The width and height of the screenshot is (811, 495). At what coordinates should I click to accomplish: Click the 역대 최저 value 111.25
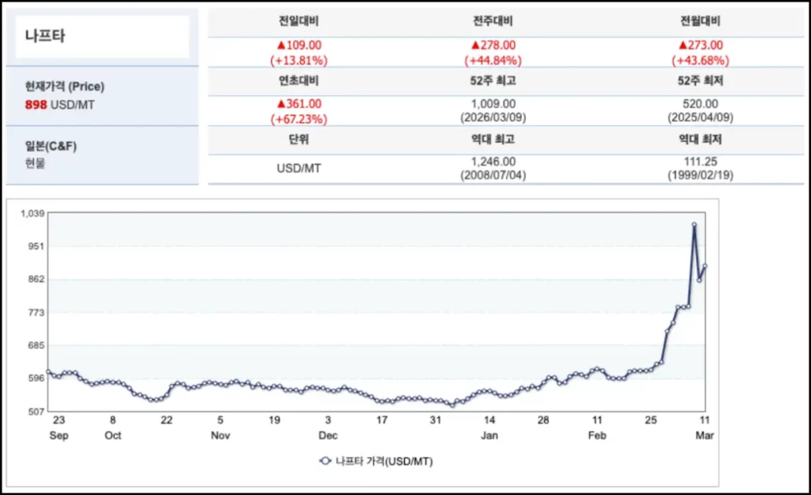(700, 162)
